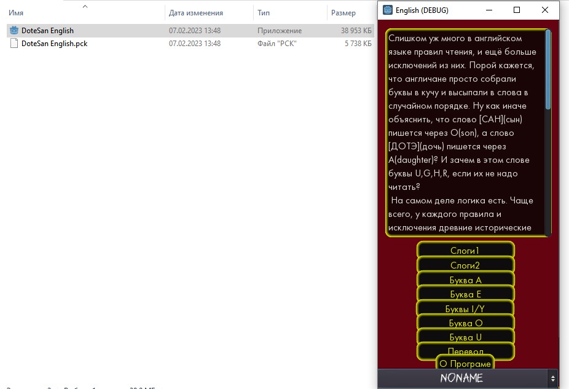Select the Буква A lesson

coord(465,280)
